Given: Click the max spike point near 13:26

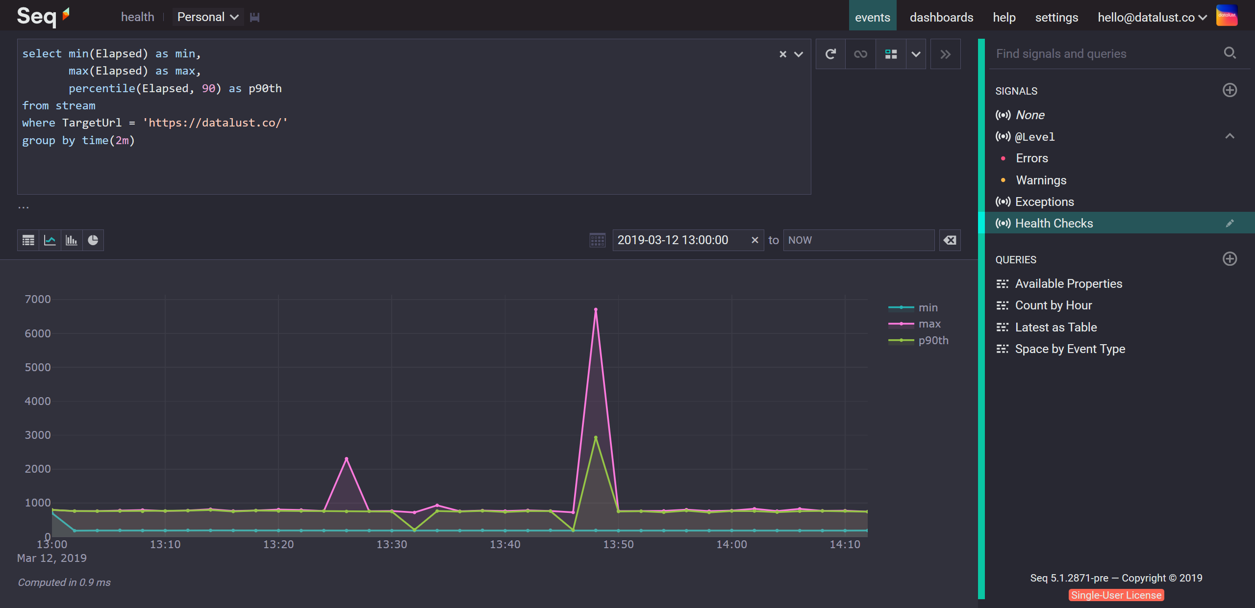Looking at the screenshot, I should click(347, 458).
